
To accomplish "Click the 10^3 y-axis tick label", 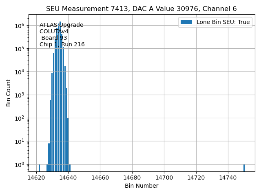I will [x=20, y=95].
